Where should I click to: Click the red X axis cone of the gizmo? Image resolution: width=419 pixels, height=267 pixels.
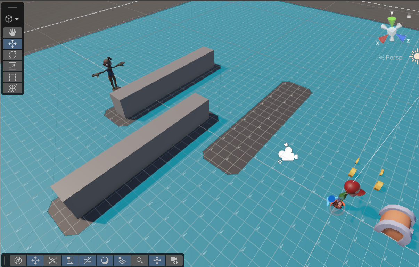pyautogui.click(x=383, y=39)
